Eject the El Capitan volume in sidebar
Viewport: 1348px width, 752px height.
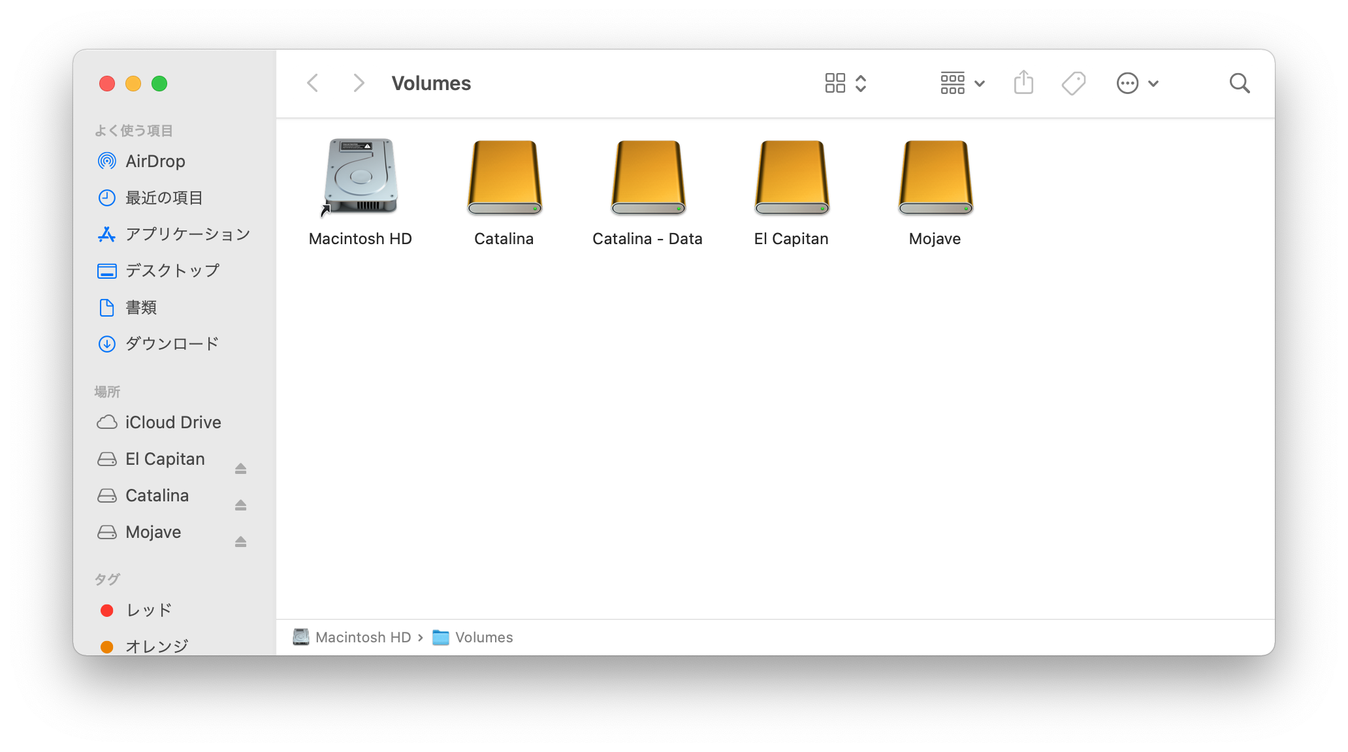(x=240, y=468)
